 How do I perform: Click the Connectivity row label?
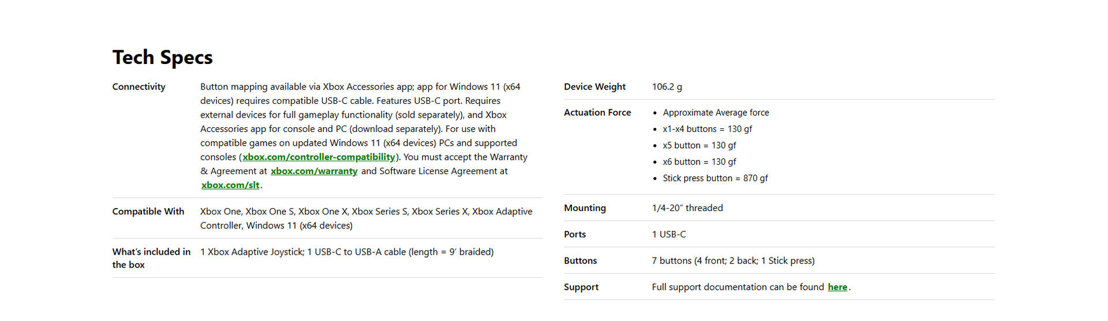[138, 87]
